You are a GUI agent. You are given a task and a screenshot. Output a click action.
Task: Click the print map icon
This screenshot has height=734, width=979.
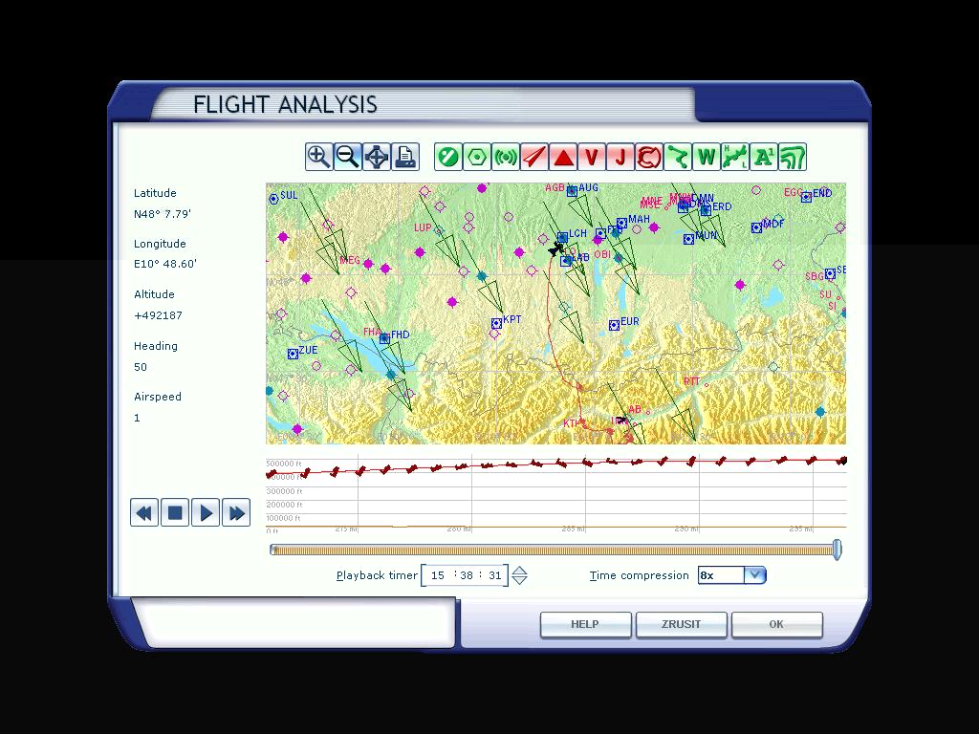pos(405,157)
